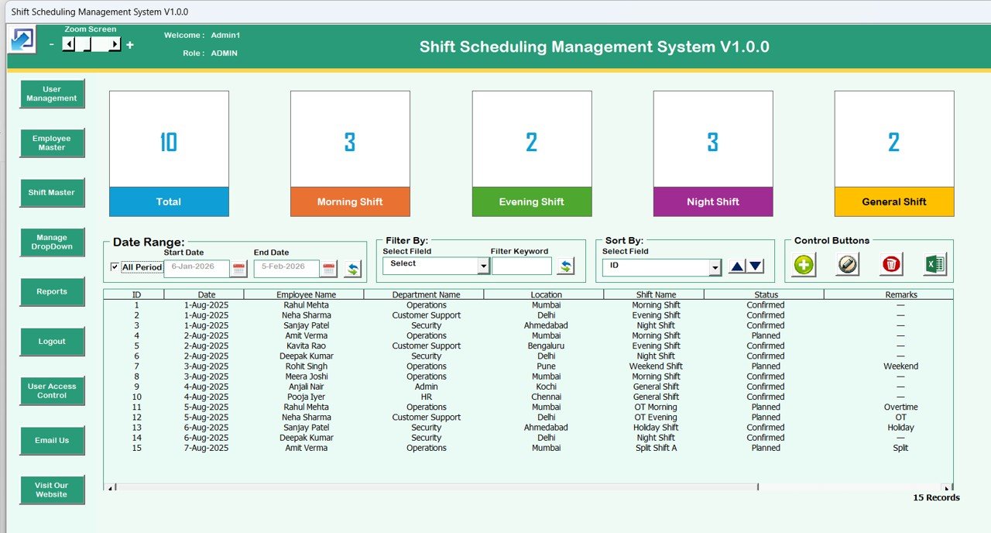Expand the Filter By Select Field dropdown

[483, 266]
